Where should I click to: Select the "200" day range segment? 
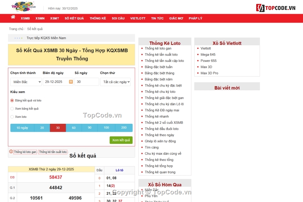(x=123, y=128)
